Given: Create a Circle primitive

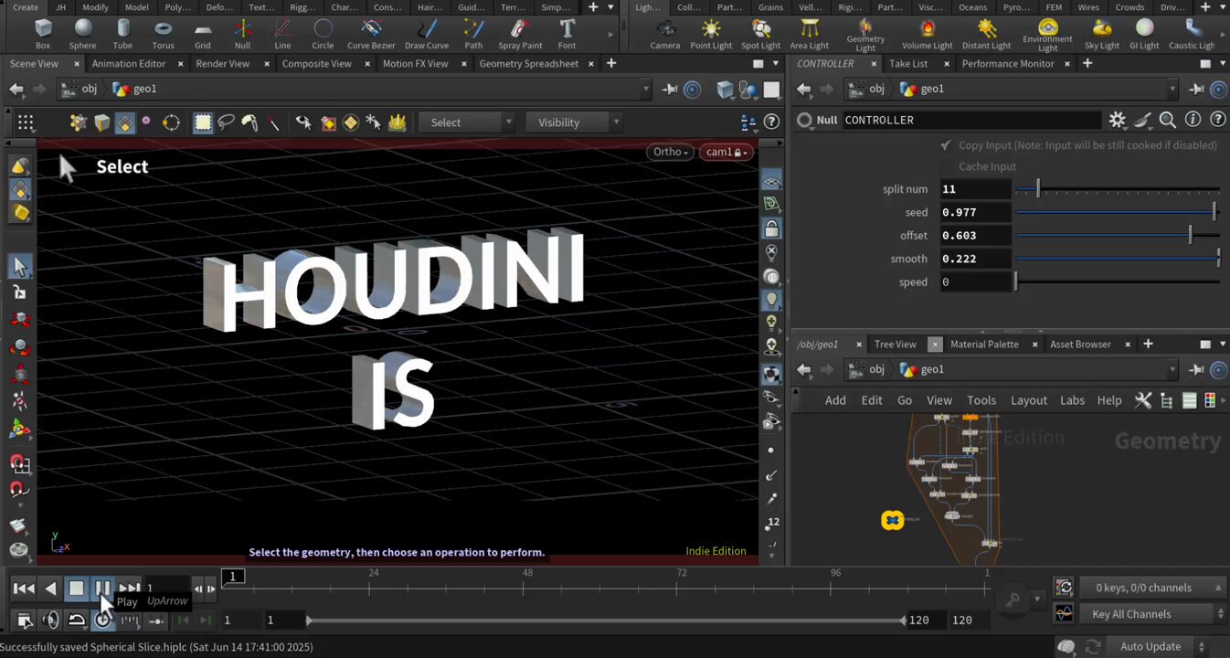Looking at the screenshot, I should click(323, 34).
